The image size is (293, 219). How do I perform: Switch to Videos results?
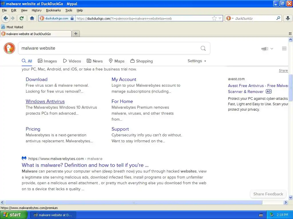72,61
